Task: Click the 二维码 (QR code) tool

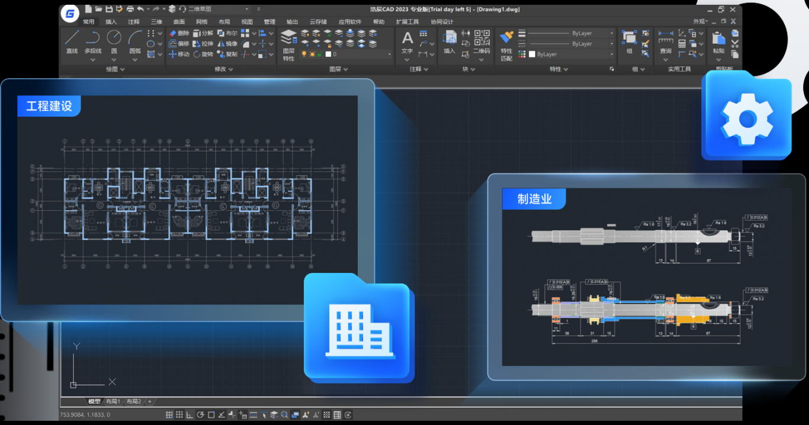Action: point(481,43)
